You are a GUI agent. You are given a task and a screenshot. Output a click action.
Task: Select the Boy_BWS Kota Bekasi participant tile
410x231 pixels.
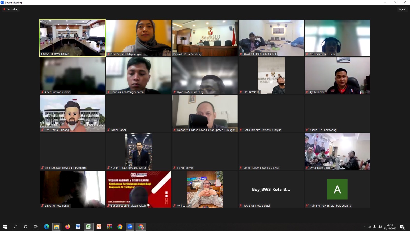pyautogui.click(x=271, y=189)
